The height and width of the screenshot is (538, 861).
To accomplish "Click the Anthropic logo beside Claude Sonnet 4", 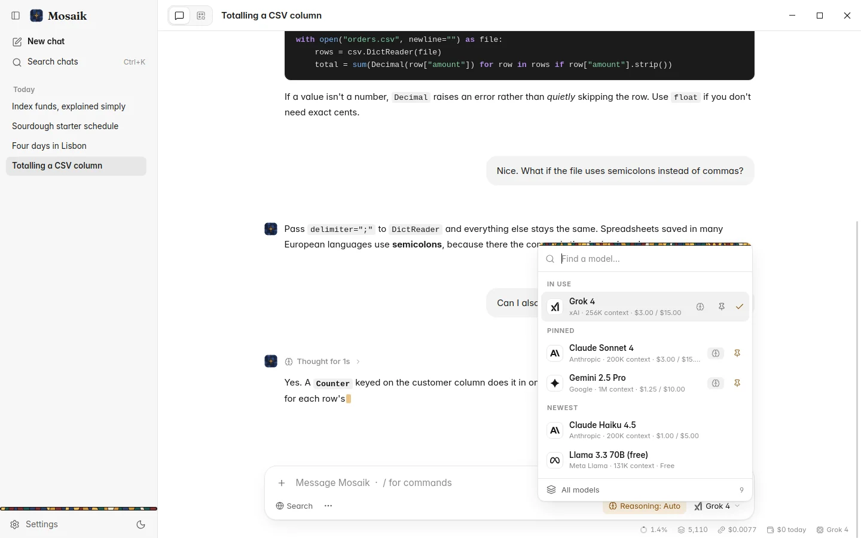I will coord(555,353).
